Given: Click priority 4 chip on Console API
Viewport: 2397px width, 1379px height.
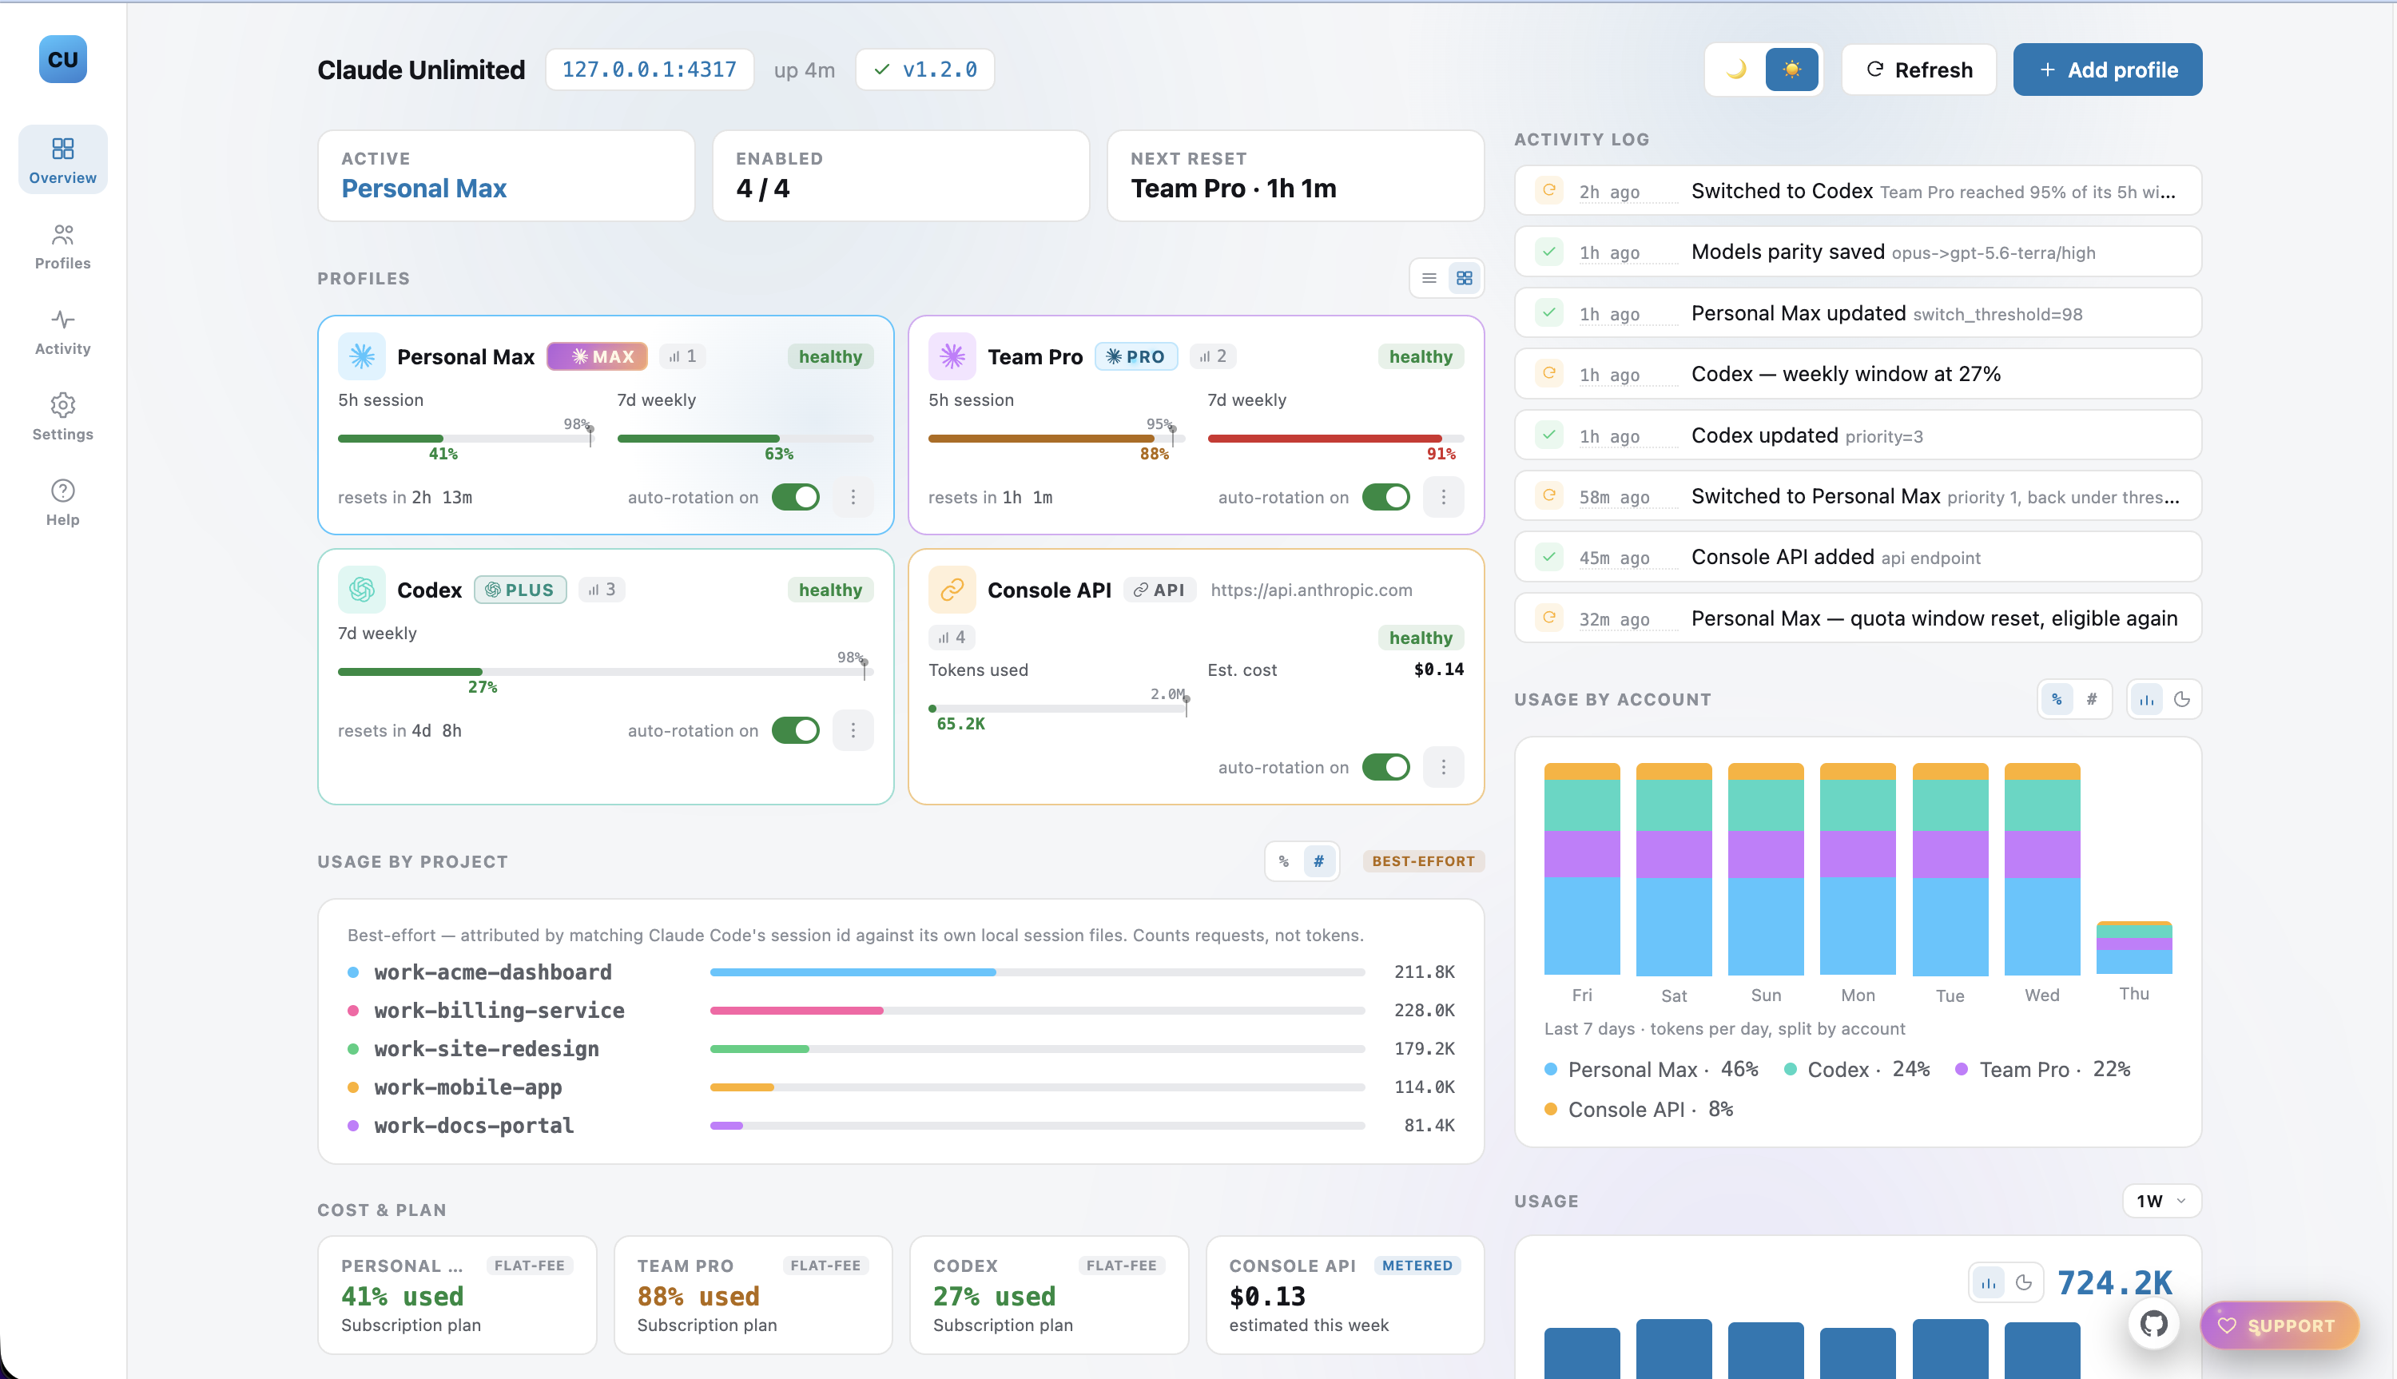Looking at the screenshot, I should click(952, 638).
